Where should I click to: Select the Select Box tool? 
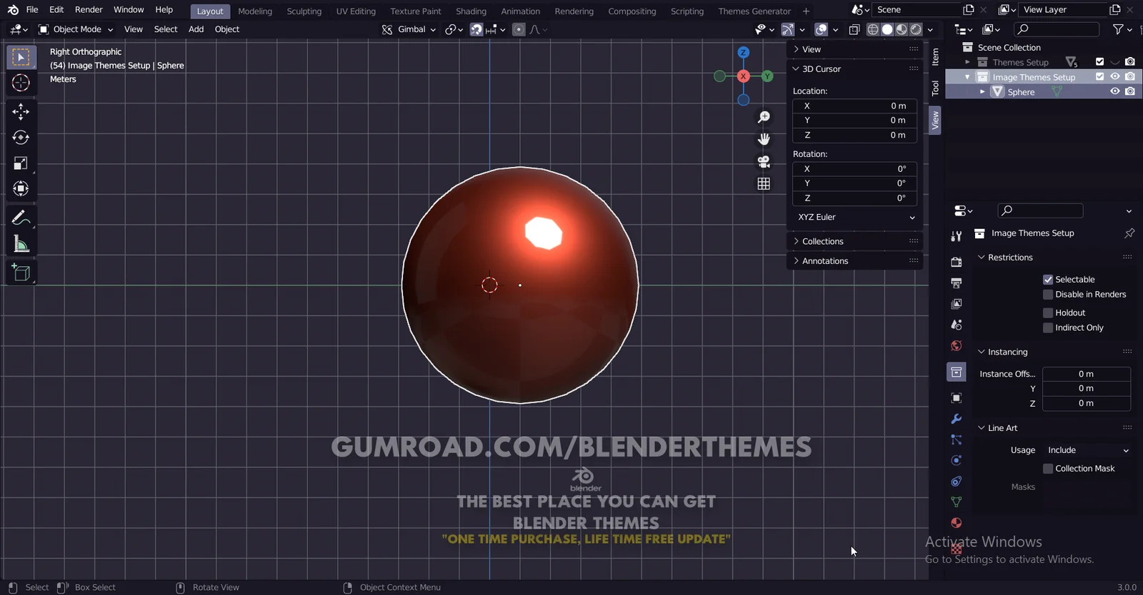(21, 58)
